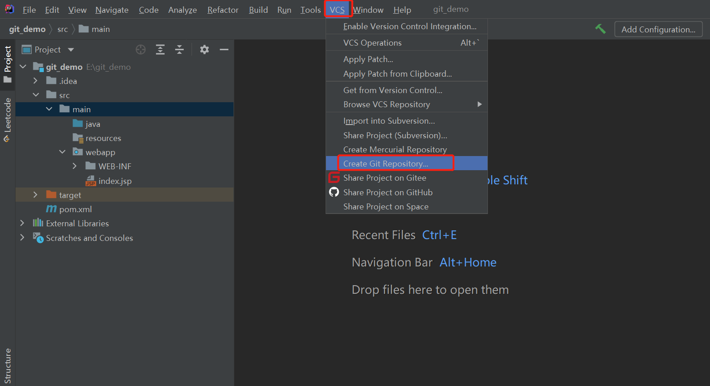Viewport: 710px width, 386px height.
Task: Collapse the webapp folder
Action: pos(62,151)
